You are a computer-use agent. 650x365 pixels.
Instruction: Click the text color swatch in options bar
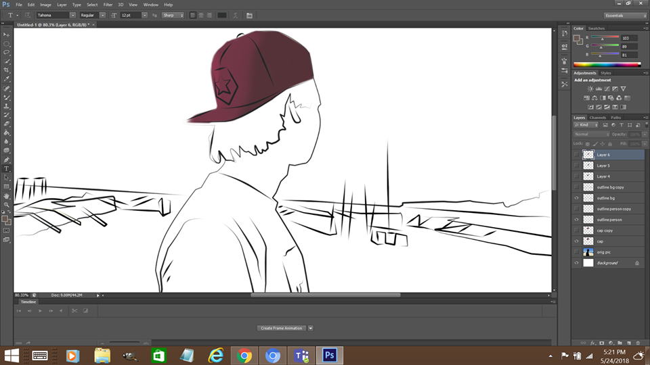(x=222, y=16)
